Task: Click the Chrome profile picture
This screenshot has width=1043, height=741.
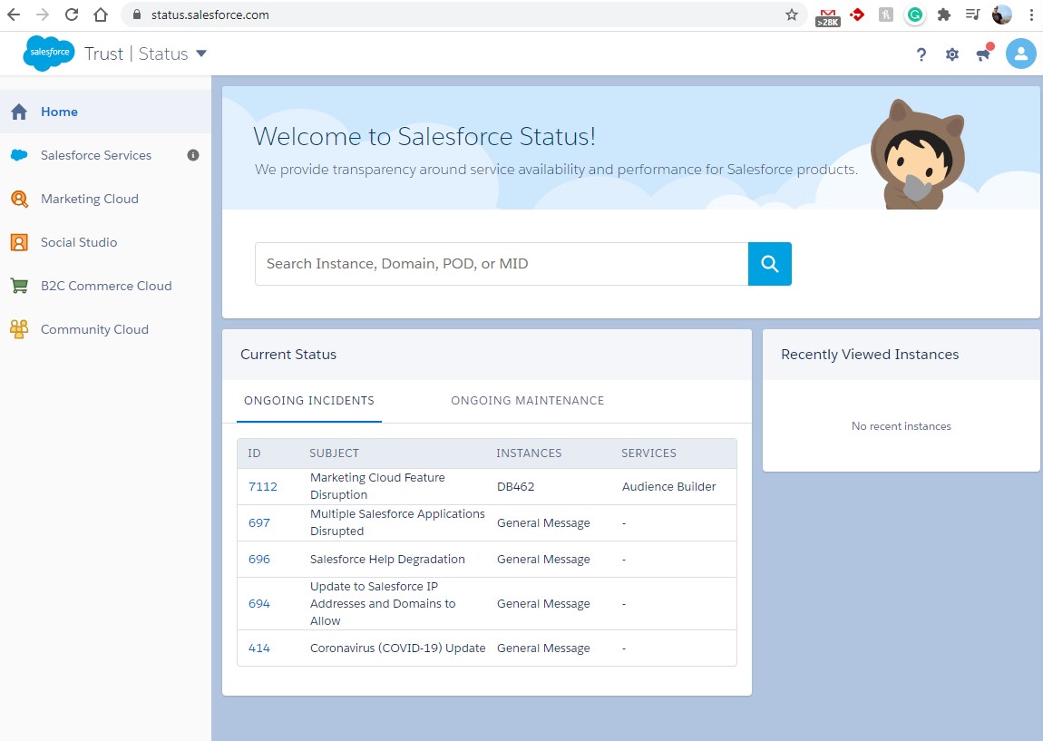Action: (1002, 15)
